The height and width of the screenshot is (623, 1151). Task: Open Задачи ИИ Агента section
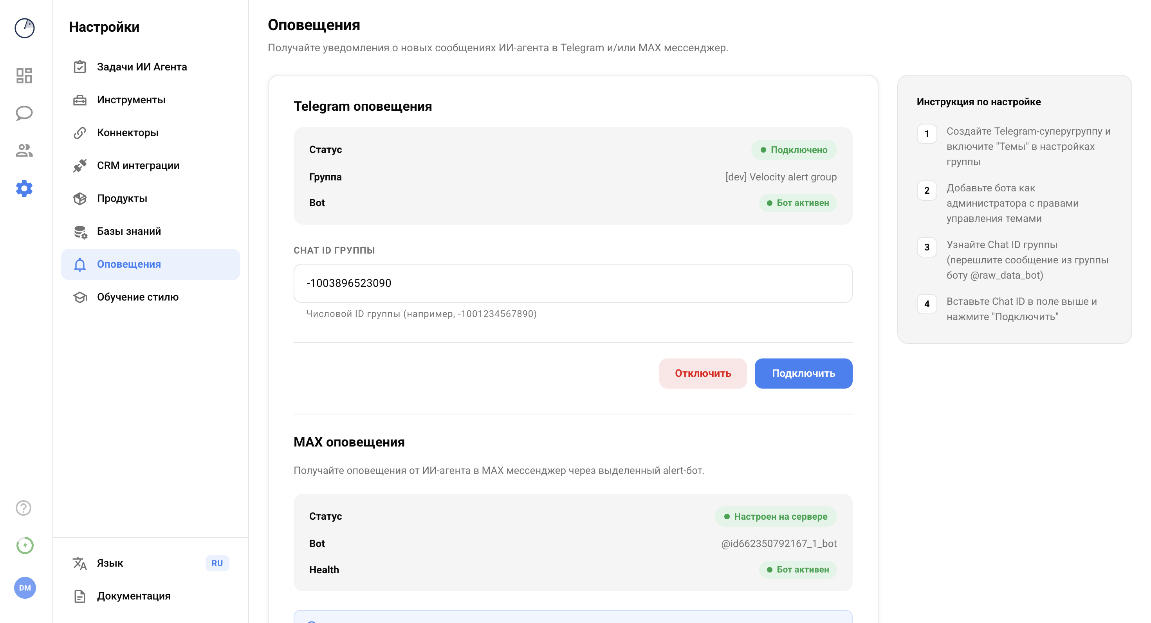[x=142, y=67]
